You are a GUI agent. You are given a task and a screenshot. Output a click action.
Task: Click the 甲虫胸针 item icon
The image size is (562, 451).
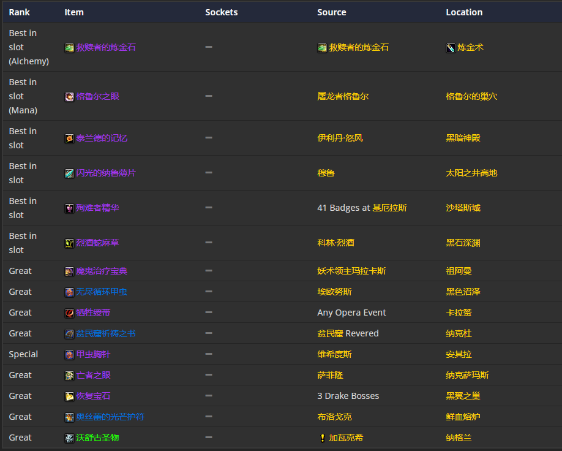(69, 354)
